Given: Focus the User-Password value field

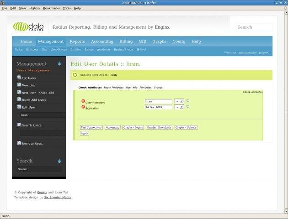Looking at the screenshot, I should click(x=158, y=101).
